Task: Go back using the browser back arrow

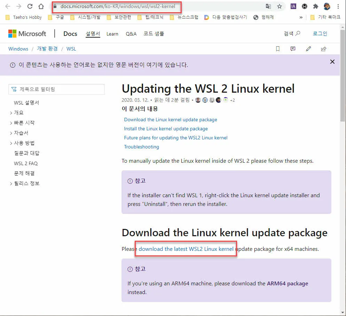Action: tap(8, 6)
